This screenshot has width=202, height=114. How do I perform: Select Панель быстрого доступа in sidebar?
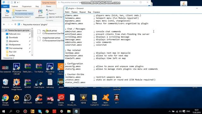click(x=17, y=30)
